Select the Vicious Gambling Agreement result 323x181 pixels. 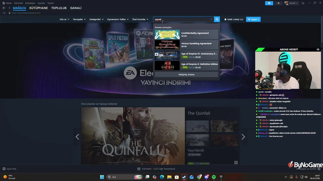[186, 45]
